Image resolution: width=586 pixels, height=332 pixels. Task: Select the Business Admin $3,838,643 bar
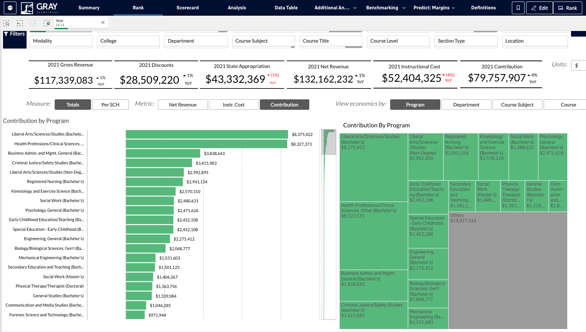pos(163,153)
